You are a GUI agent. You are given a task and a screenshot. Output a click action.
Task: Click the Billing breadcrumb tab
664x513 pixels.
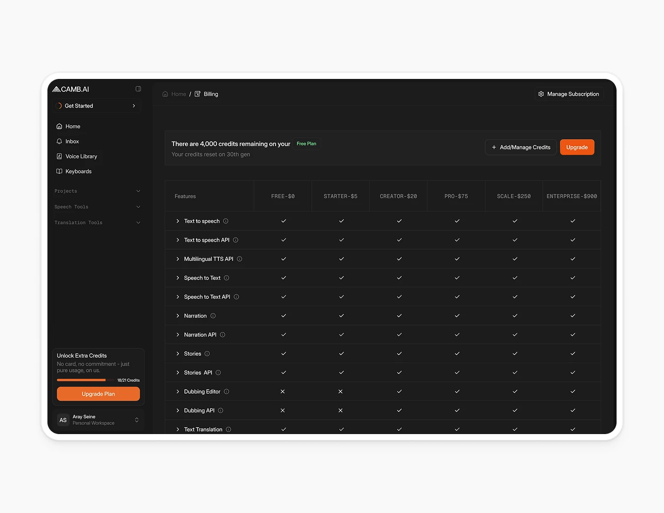210,94
